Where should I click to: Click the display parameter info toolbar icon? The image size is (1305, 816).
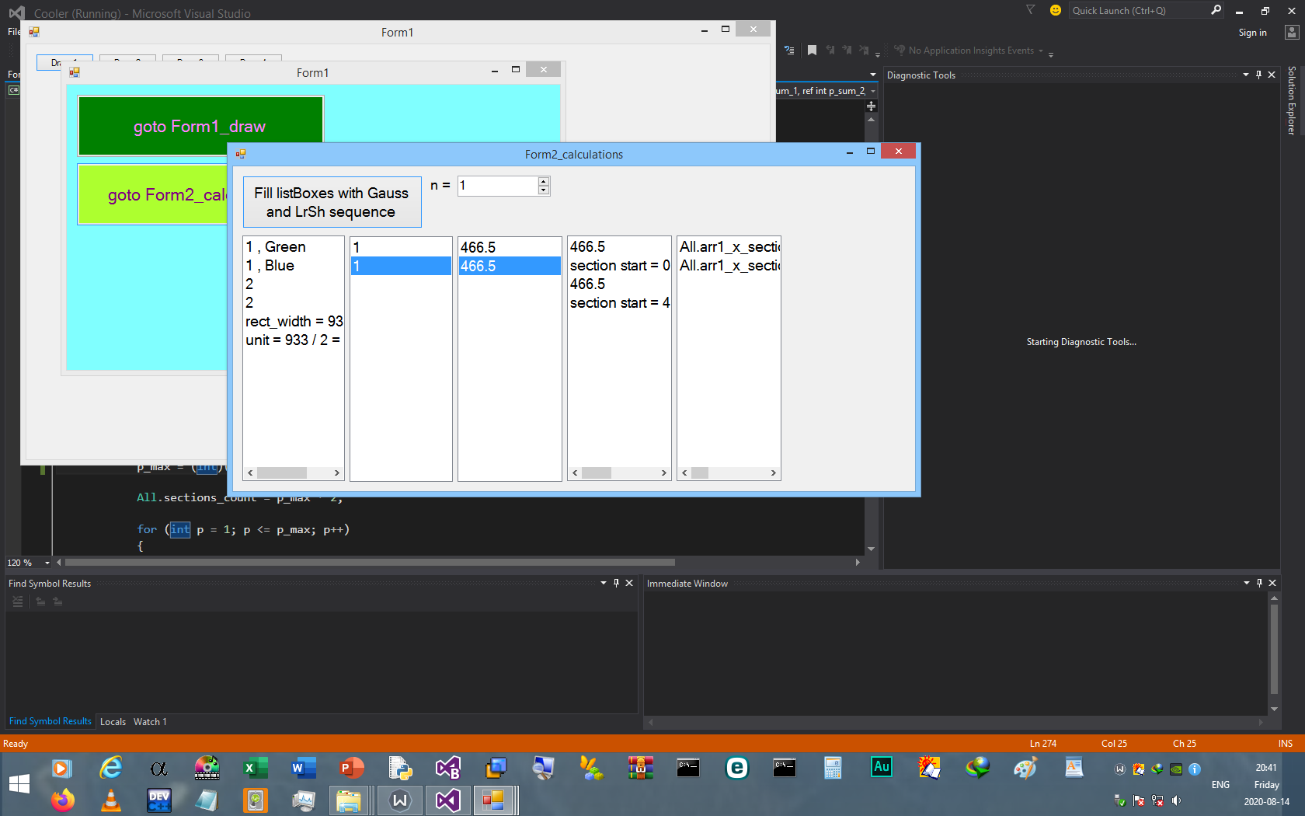pos(789,51)
